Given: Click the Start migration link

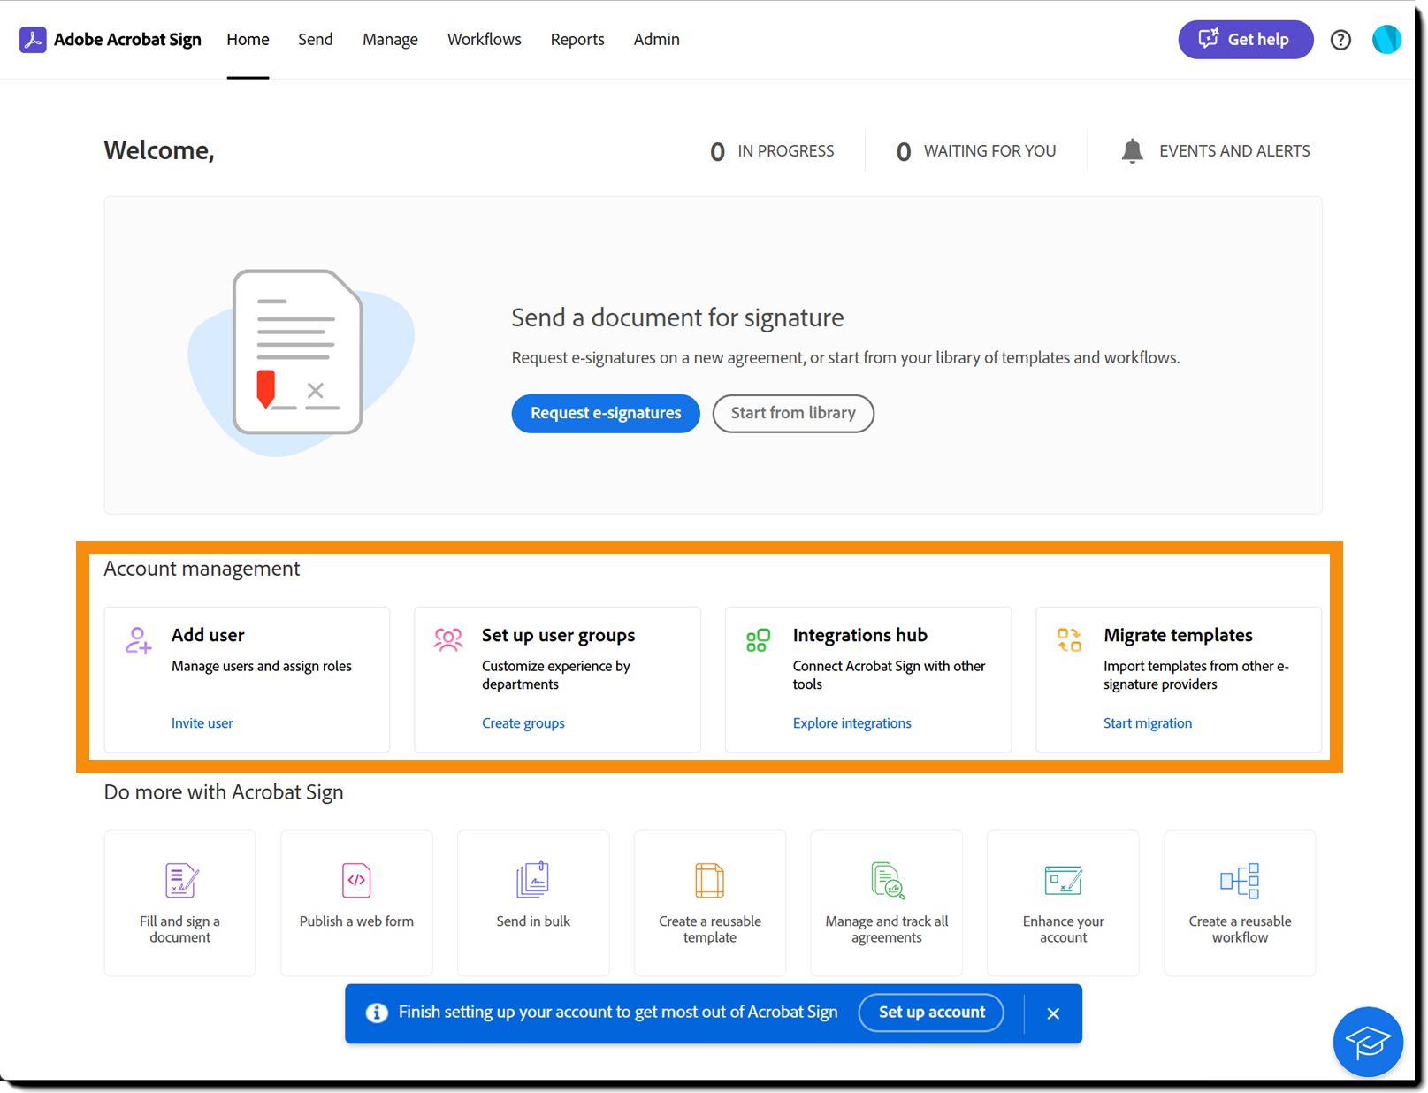Looking at the screenshot, I should tap(1148, 723).
